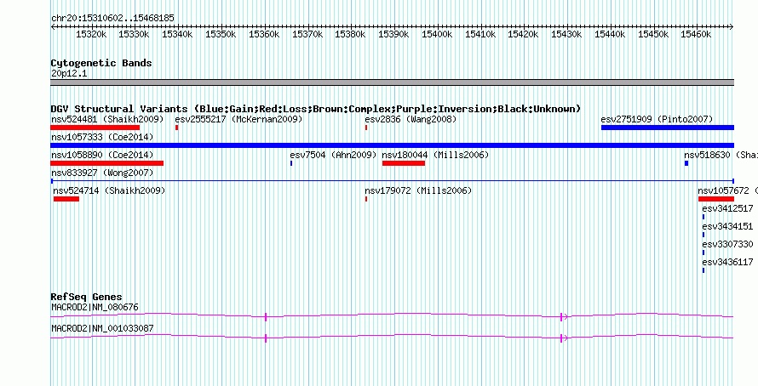The width and height of the screenshot is (758, 386).
Task: Click the MACROD2|NM_001033087 gene label
Action: [x=102, y=328]
